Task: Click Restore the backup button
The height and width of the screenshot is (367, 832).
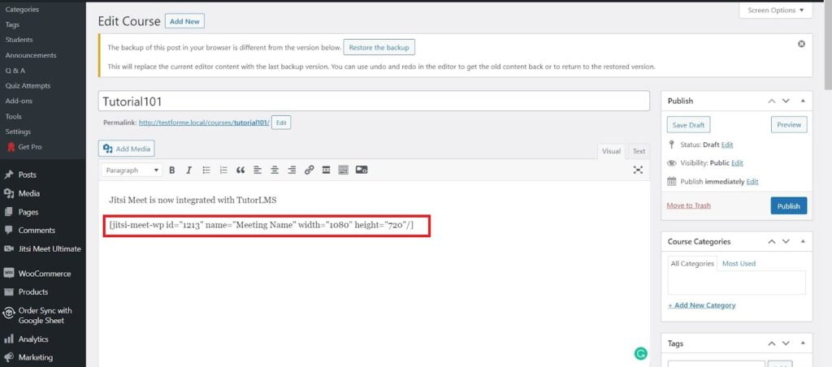Action: [379, 47]
